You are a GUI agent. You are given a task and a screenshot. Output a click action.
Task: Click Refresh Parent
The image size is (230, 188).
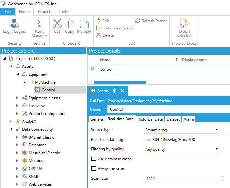151,21
